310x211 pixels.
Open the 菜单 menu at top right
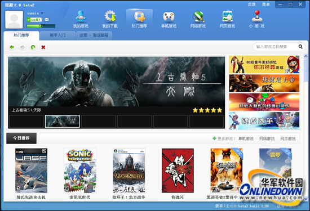[x=265, y=5]
